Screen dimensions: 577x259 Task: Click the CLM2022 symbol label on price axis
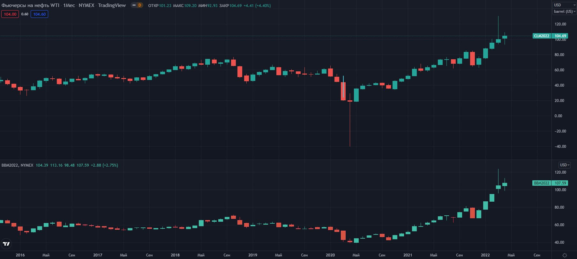542,36
